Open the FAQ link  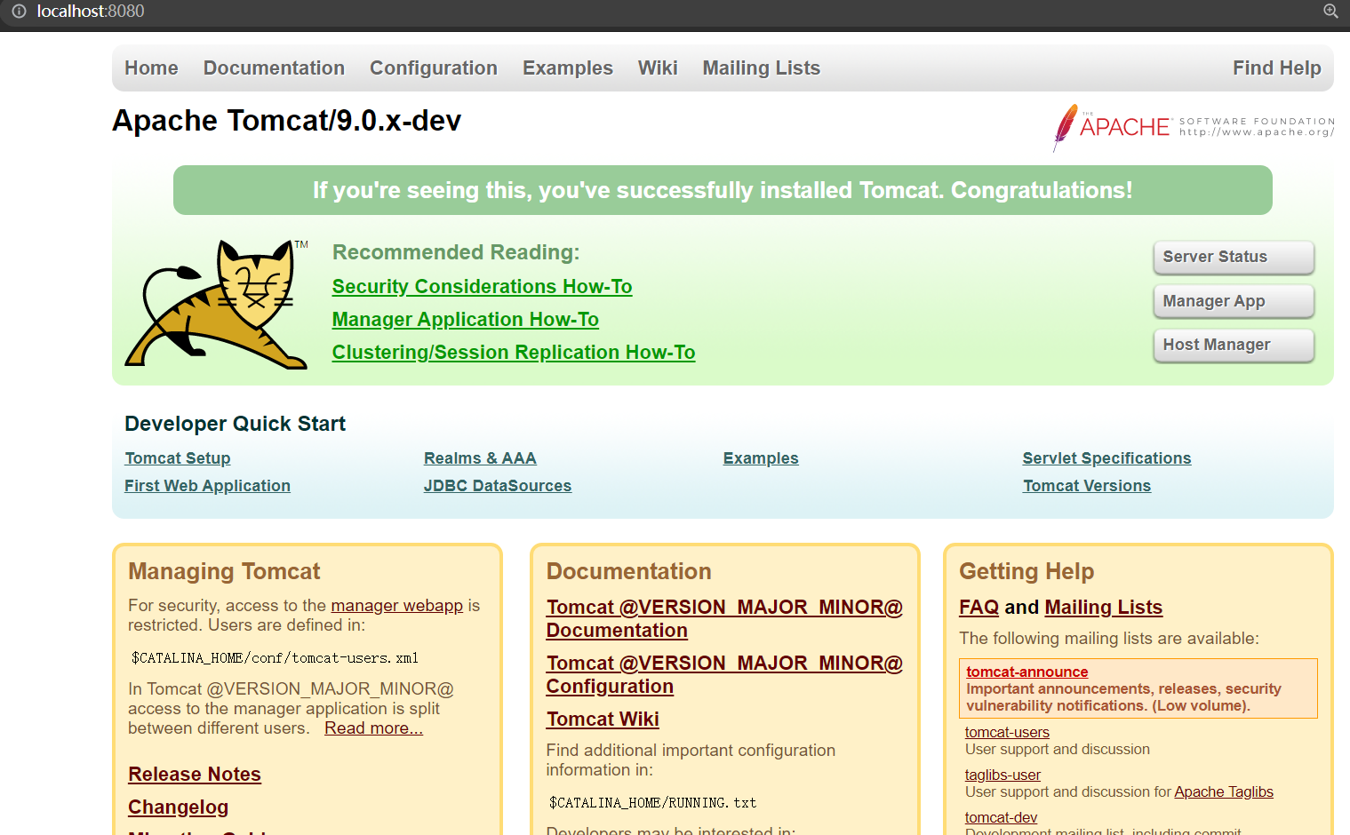(979, 608)
